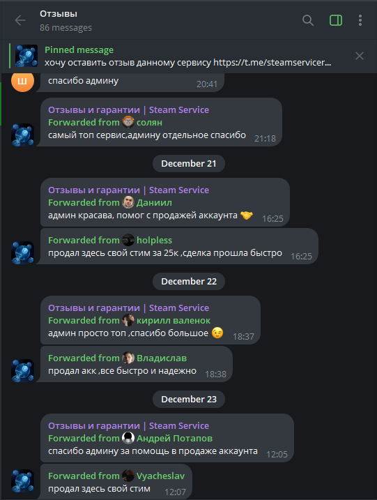Click the orange Ш user avatar
The image size is (377, 500).
[22, 82]
